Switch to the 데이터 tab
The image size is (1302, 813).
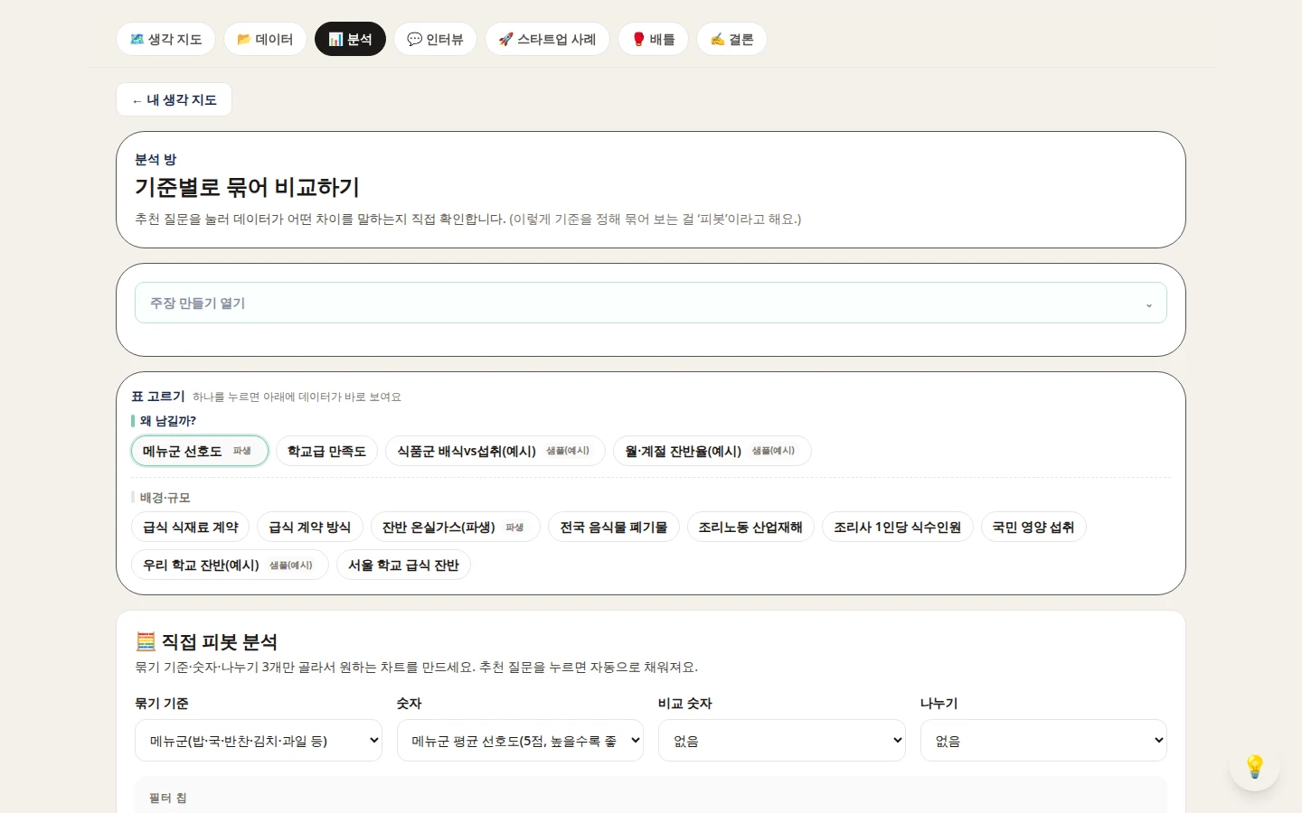pos(265,39)
